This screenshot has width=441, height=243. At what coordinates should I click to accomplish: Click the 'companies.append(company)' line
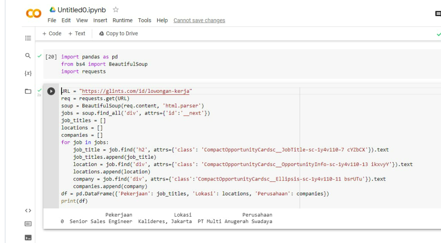[110, 186]
